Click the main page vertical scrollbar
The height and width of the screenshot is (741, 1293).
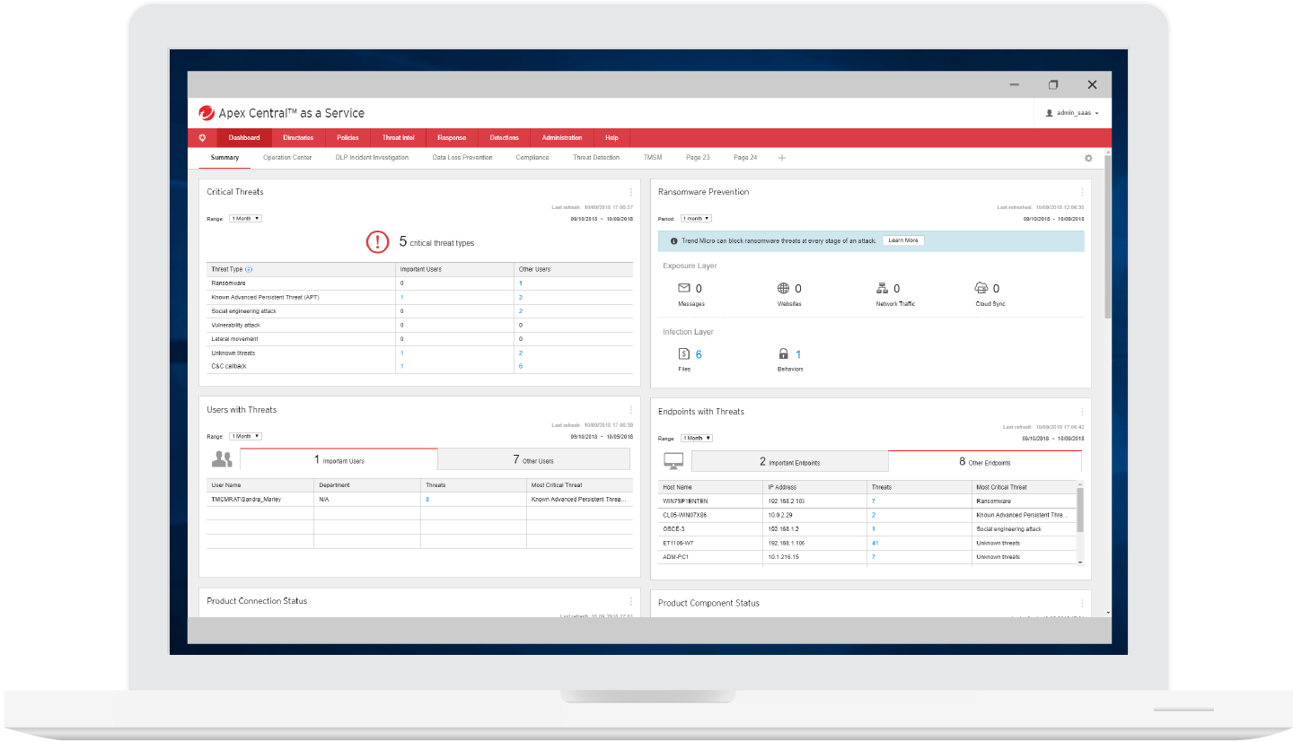click(1108, 238)
